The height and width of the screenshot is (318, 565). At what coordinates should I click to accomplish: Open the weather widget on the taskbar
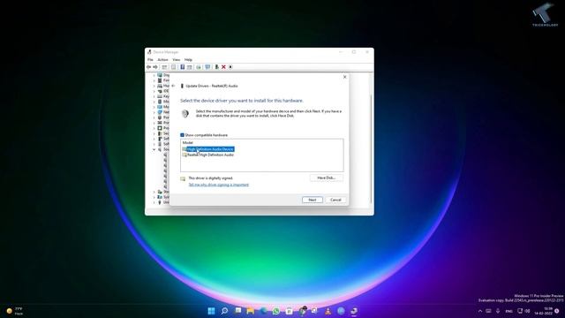pos(14,311)
